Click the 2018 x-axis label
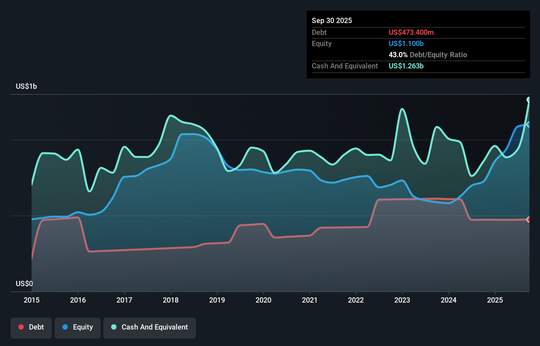This screenshot has width=540, height=346. [171, 300]
